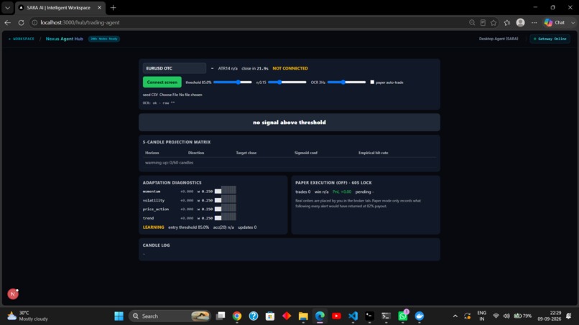
Task: Open a new browser tab
Action: point(113,7)
